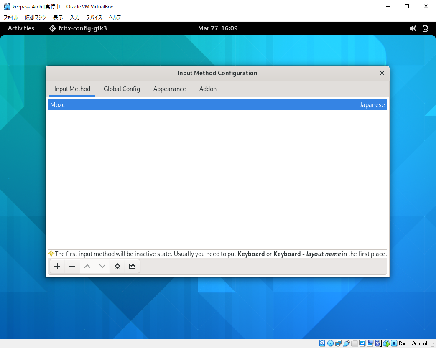Screen dimensions: 436x348
Task: Click the optical drive icon in the status bar
Action: [x=330, y=343]
